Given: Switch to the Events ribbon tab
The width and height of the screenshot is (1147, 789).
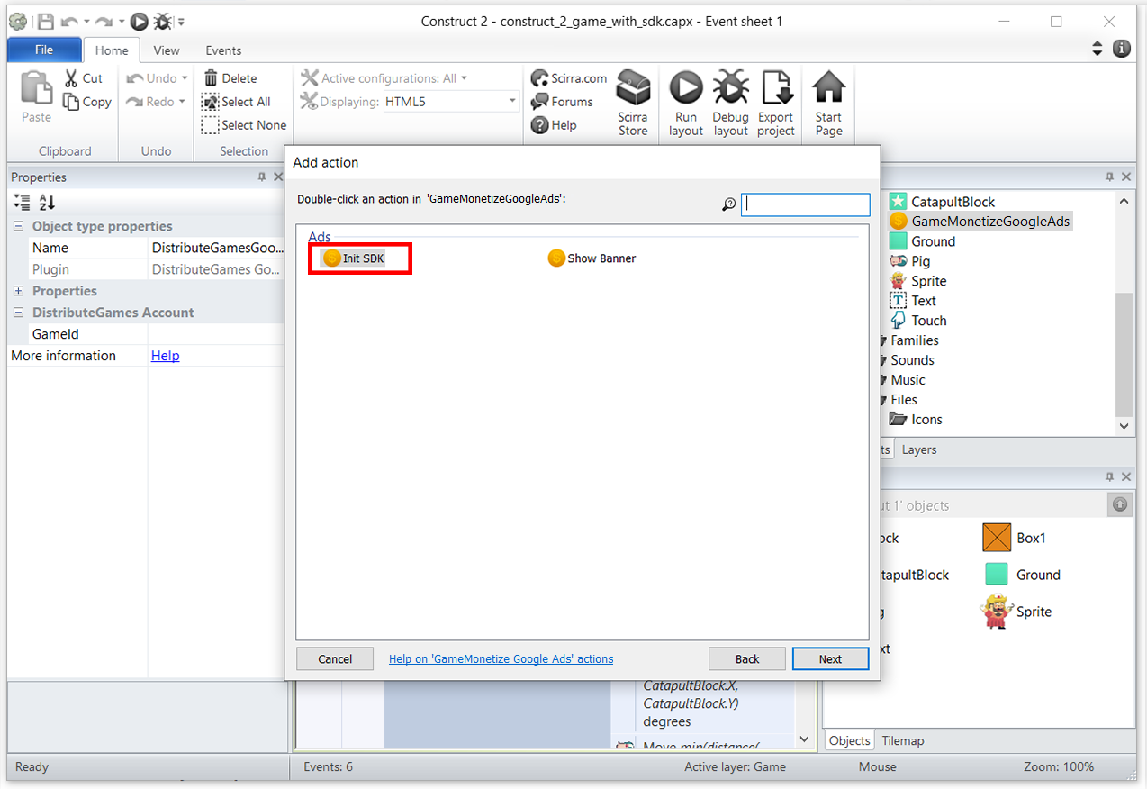Looking at the screenshot, I should click(x=222, y=50).
